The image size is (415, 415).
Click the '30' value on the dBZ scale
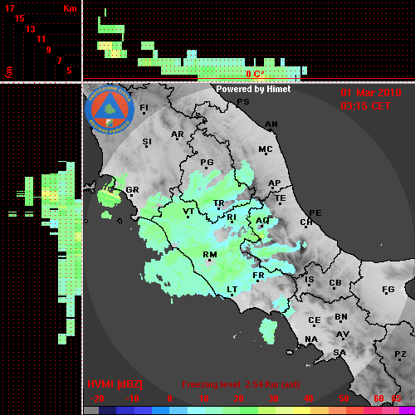click(x=274, y=398)
